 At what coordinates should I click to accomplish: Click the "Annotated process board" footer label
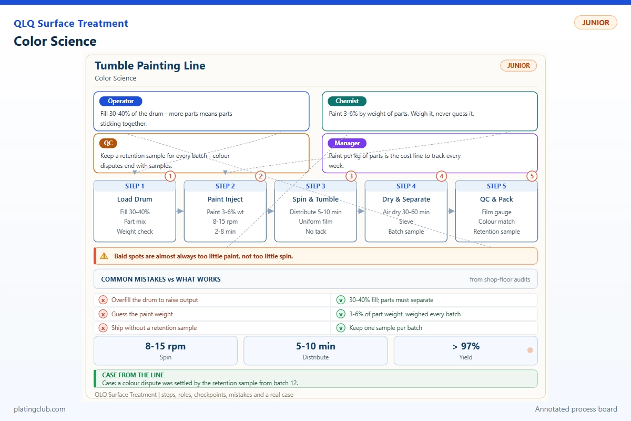[x=576, y=409]
